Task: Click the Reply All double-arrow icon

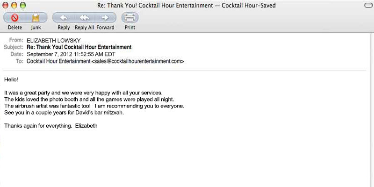Action: point(85,18)
